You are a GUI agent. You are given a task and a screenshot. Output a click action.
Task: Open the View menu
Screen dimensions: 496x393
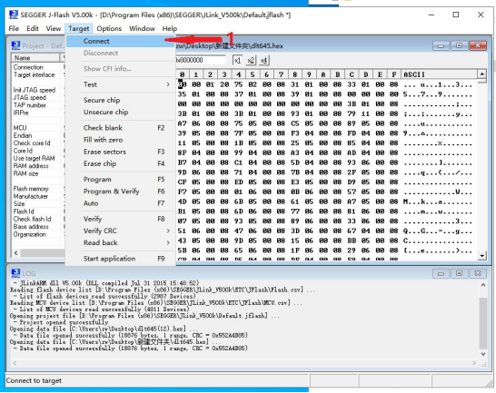click(x=53, y=28)
